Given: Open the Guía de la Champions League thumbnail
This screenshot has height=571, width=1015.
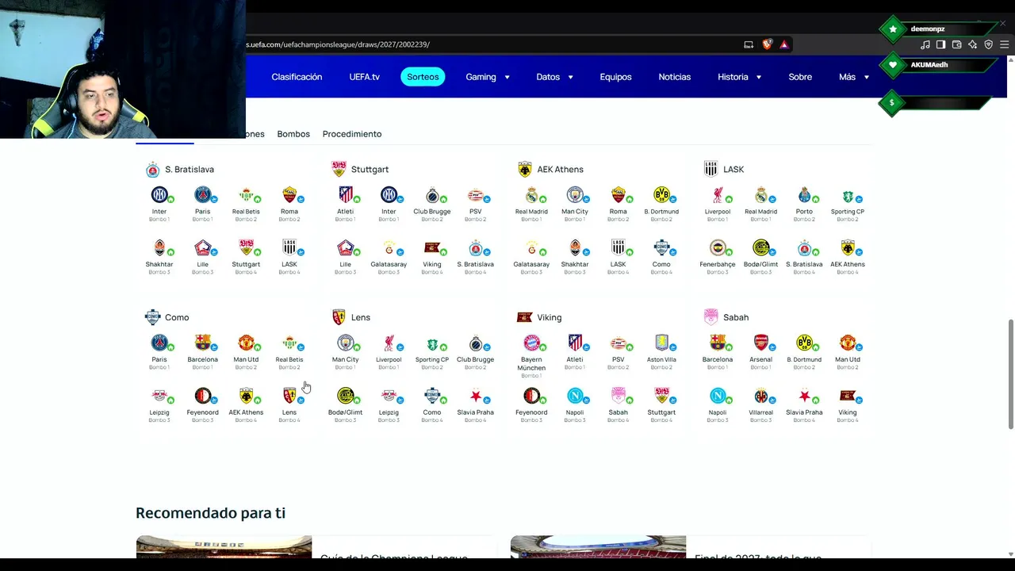Looking at the screenshot, I should coord(224,547).
